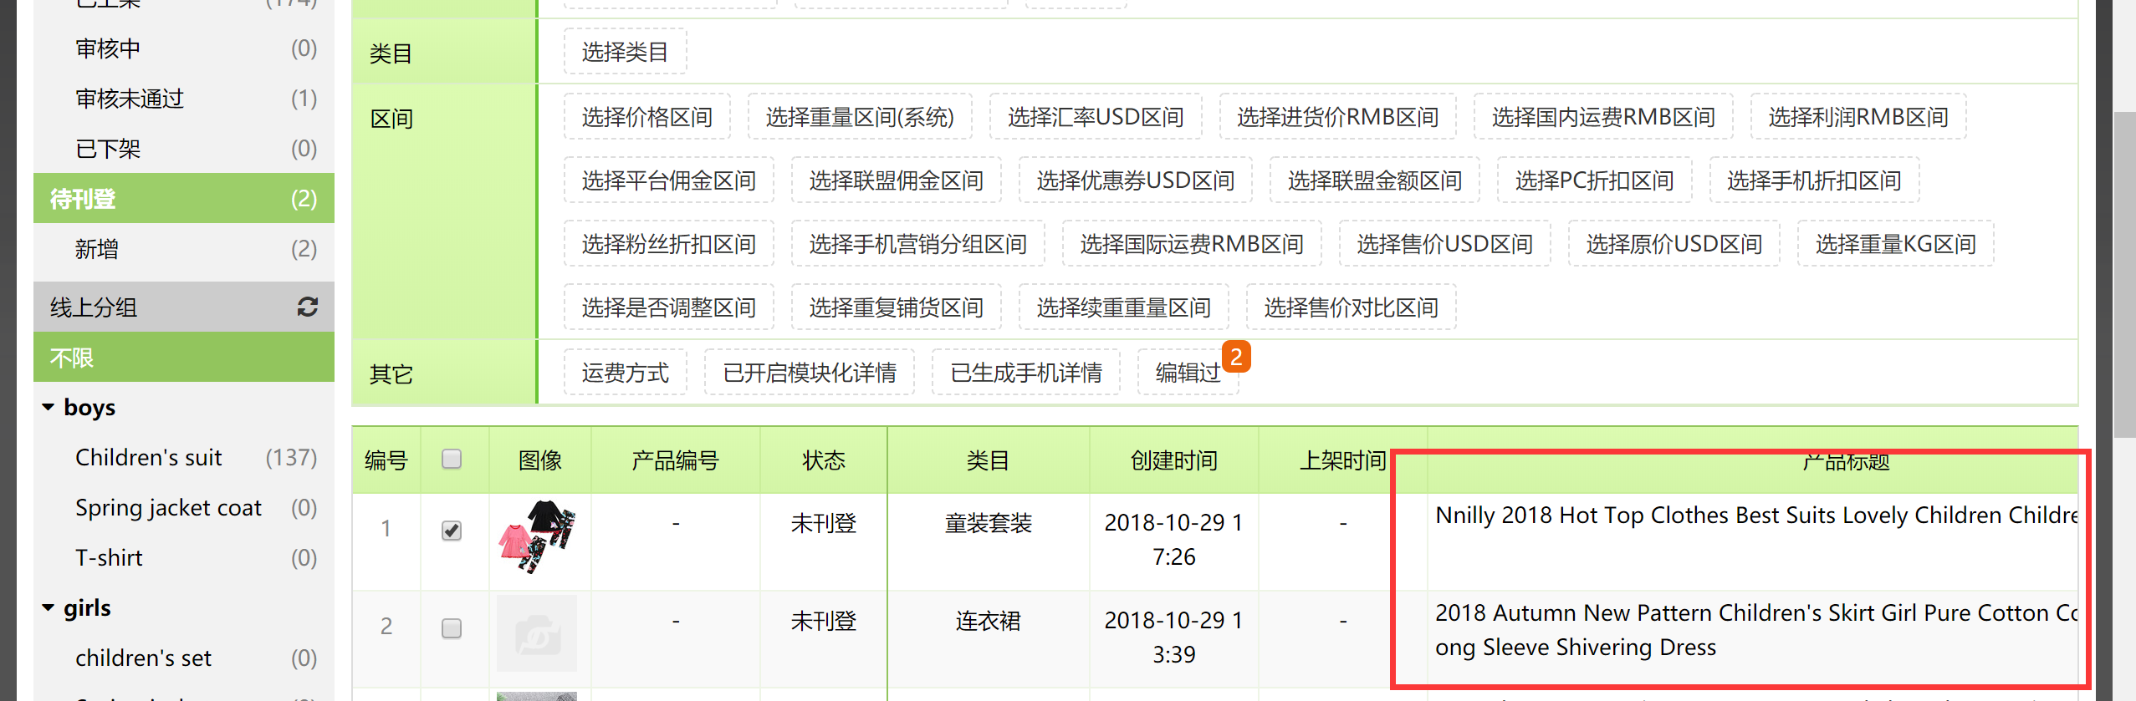Open the Children's suit group
The height and width of the screenshot is (701, 2136).
184,457
